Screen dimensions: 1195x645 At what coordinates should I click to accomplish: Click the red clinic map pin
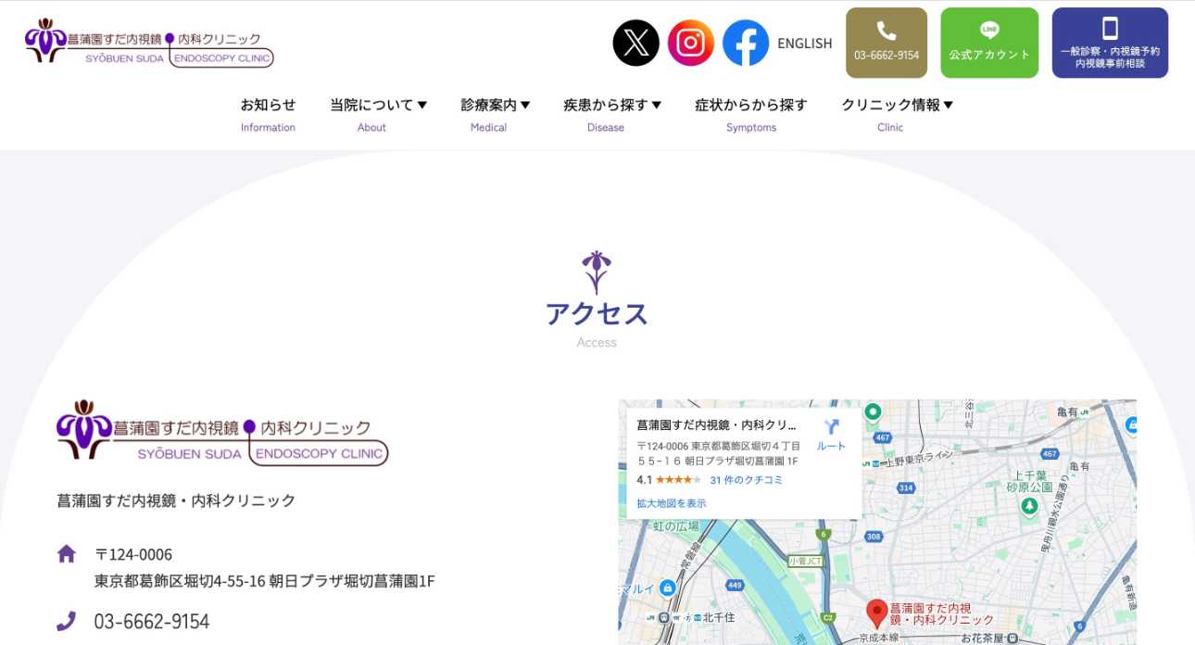pyautogui.click(x=876, y=613)
